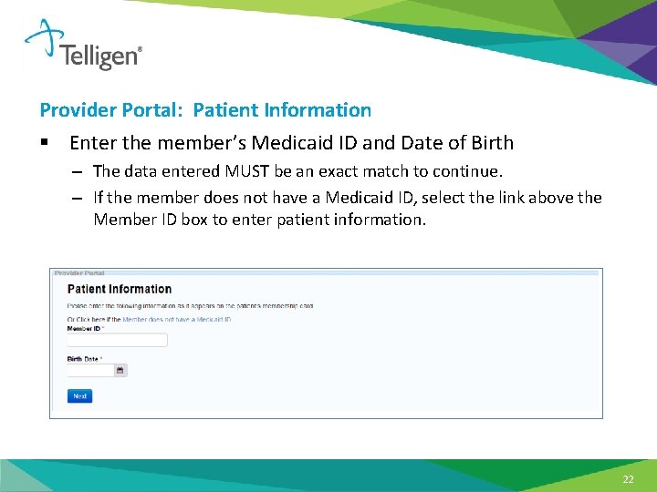Click the 'data entered MUST be an exact match' line

[297, 171]
